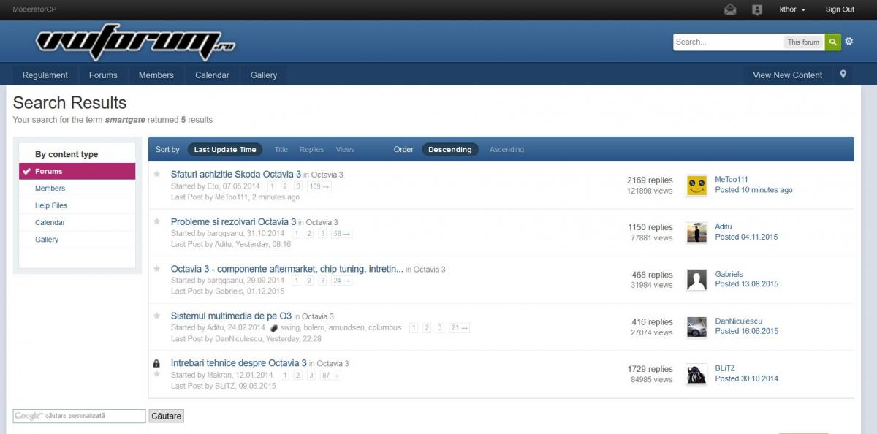Open topic Intrebari tehnice despre Octavia 3
The image size is (877, 434).
[x=239, y=363]
